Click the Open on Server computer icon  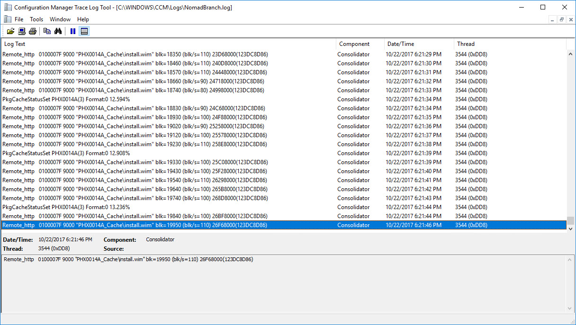(x=21, y=31)
